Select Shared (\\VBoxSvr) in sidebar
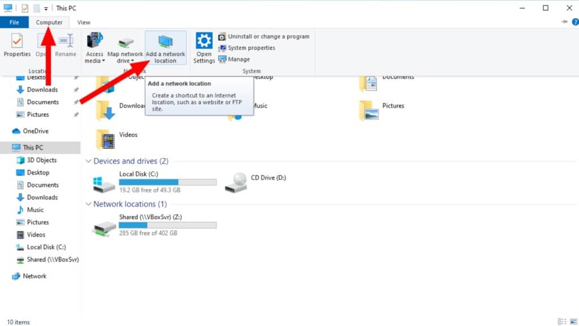 53,259
